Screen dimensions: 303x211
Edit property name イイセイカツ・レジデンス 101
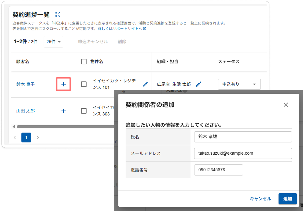146,84
